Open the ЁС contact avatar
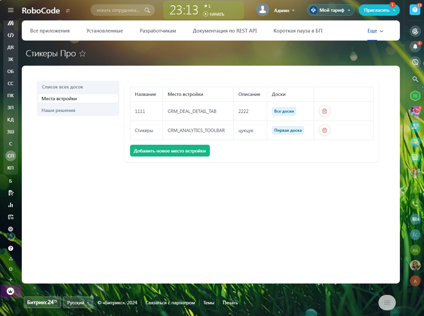 pyautogui.click(x=415, y=235)
